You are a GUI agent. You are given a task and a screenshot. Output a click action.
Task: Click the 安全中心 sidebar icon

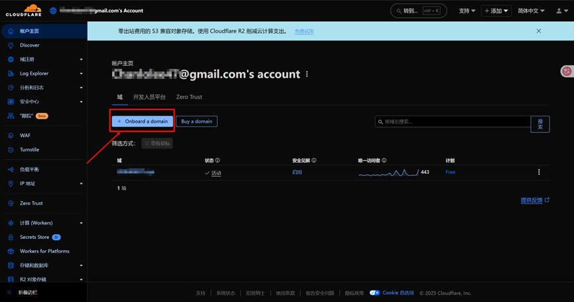click(x=11, y=102)
